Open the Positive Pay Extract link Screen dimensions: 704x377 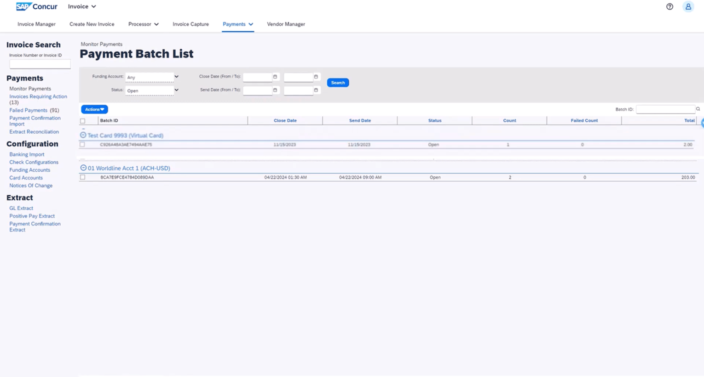[32, 216]
